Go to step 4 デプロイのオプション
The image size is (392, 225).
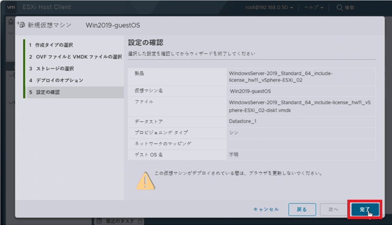point(56,80)
